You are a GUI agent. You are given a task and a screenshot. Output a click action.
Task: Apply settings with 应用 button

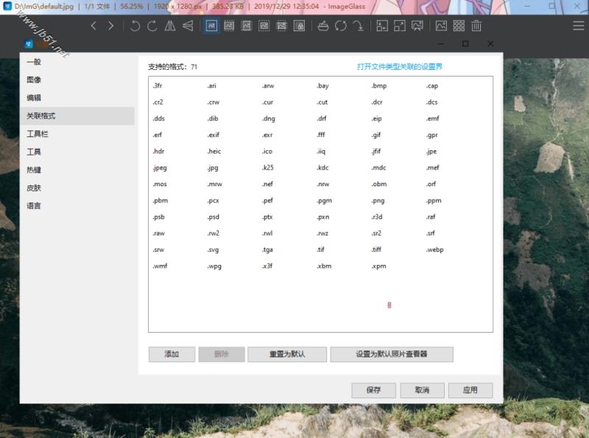tap(470, 390)
